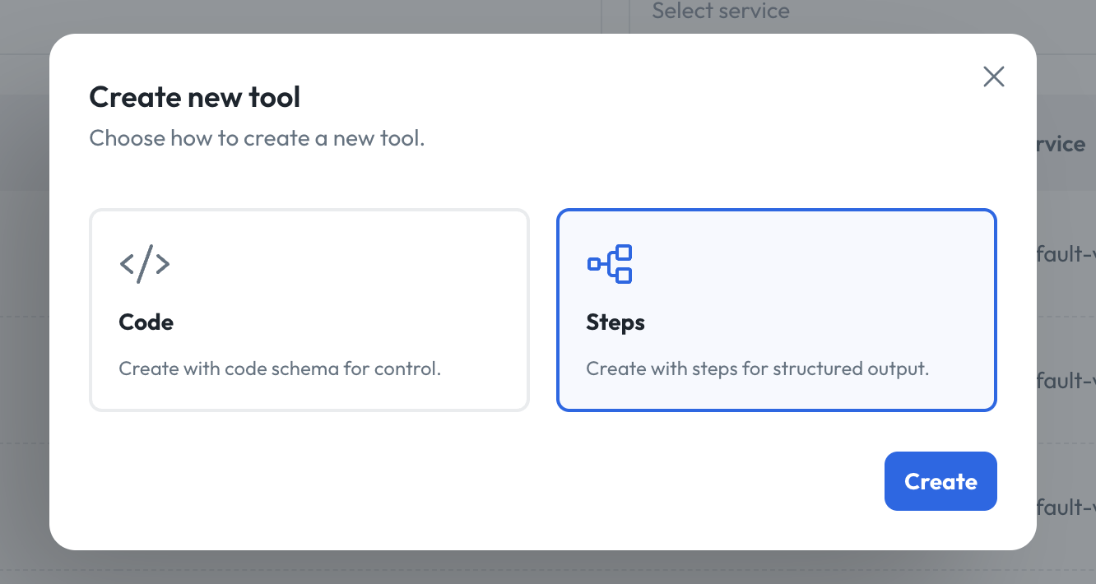Open the Code creation mode via its icon

[x=145, y=263]
